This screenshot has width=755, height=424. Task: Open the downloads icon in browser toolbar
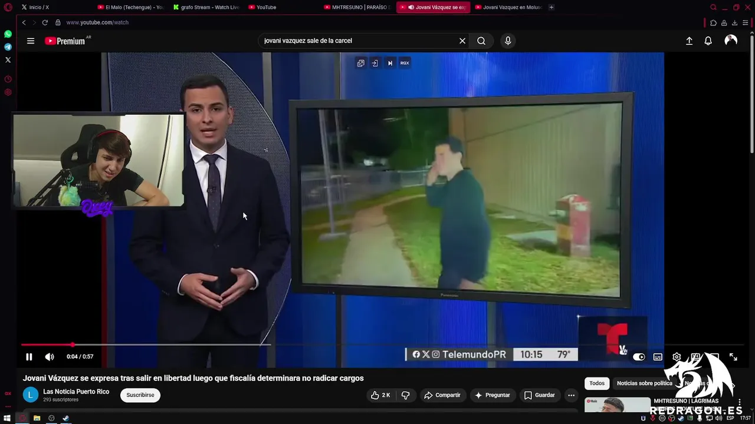734,22
